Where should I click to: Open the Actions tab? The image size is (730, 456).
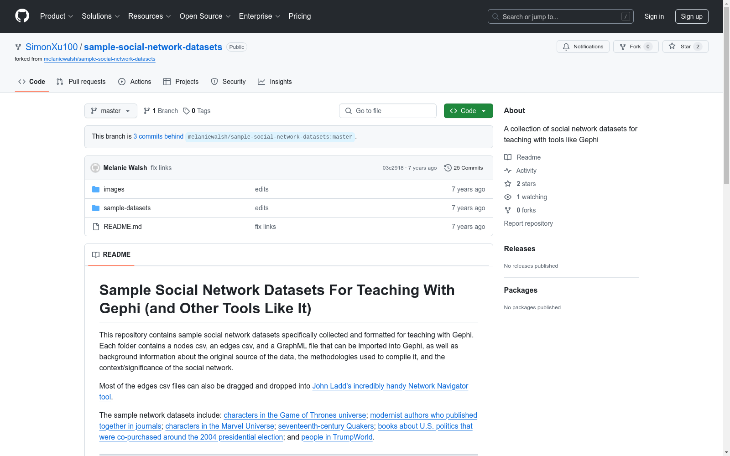(135, 82)
